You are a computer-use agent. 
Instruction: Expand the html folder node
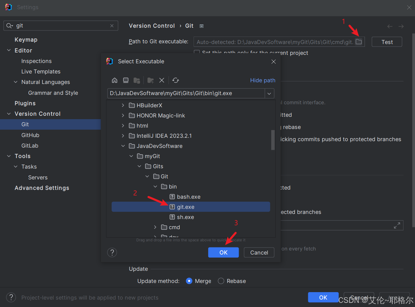123,126
